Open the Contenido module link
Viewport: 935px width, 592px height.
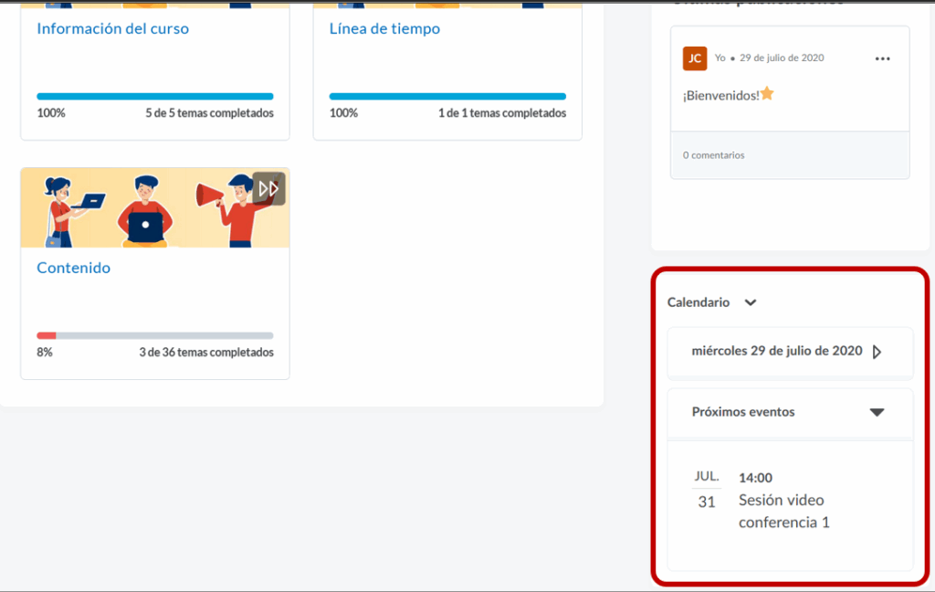tap(73, 268)
